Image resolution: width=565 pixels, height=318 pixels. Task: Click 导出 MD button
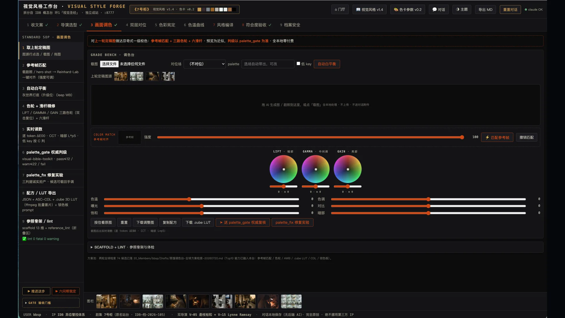coord(485,9)
